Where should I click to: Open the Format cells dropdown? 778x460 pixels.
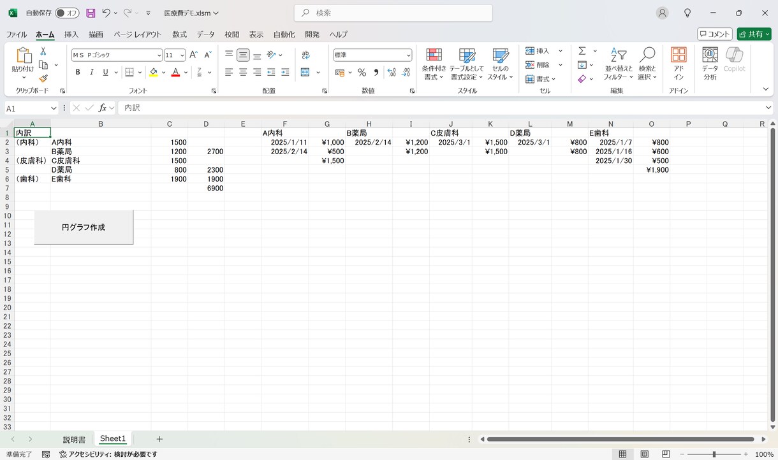[540, 79]
